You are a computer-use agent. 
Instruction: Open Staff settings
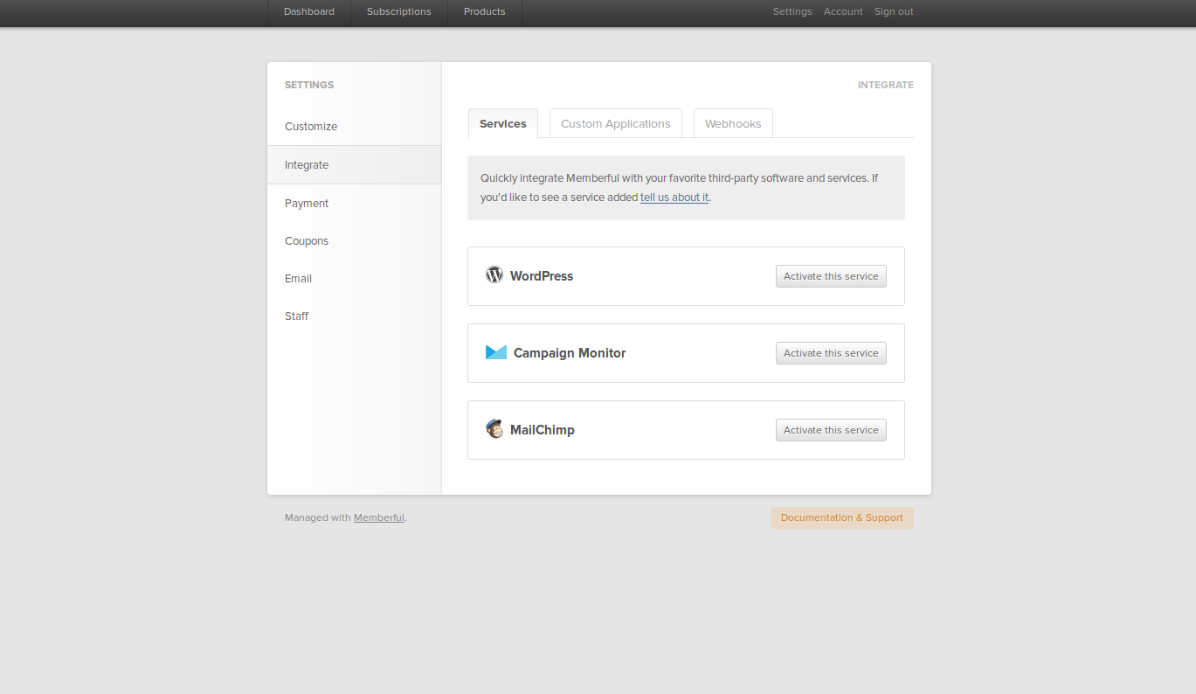coord(296,316)
